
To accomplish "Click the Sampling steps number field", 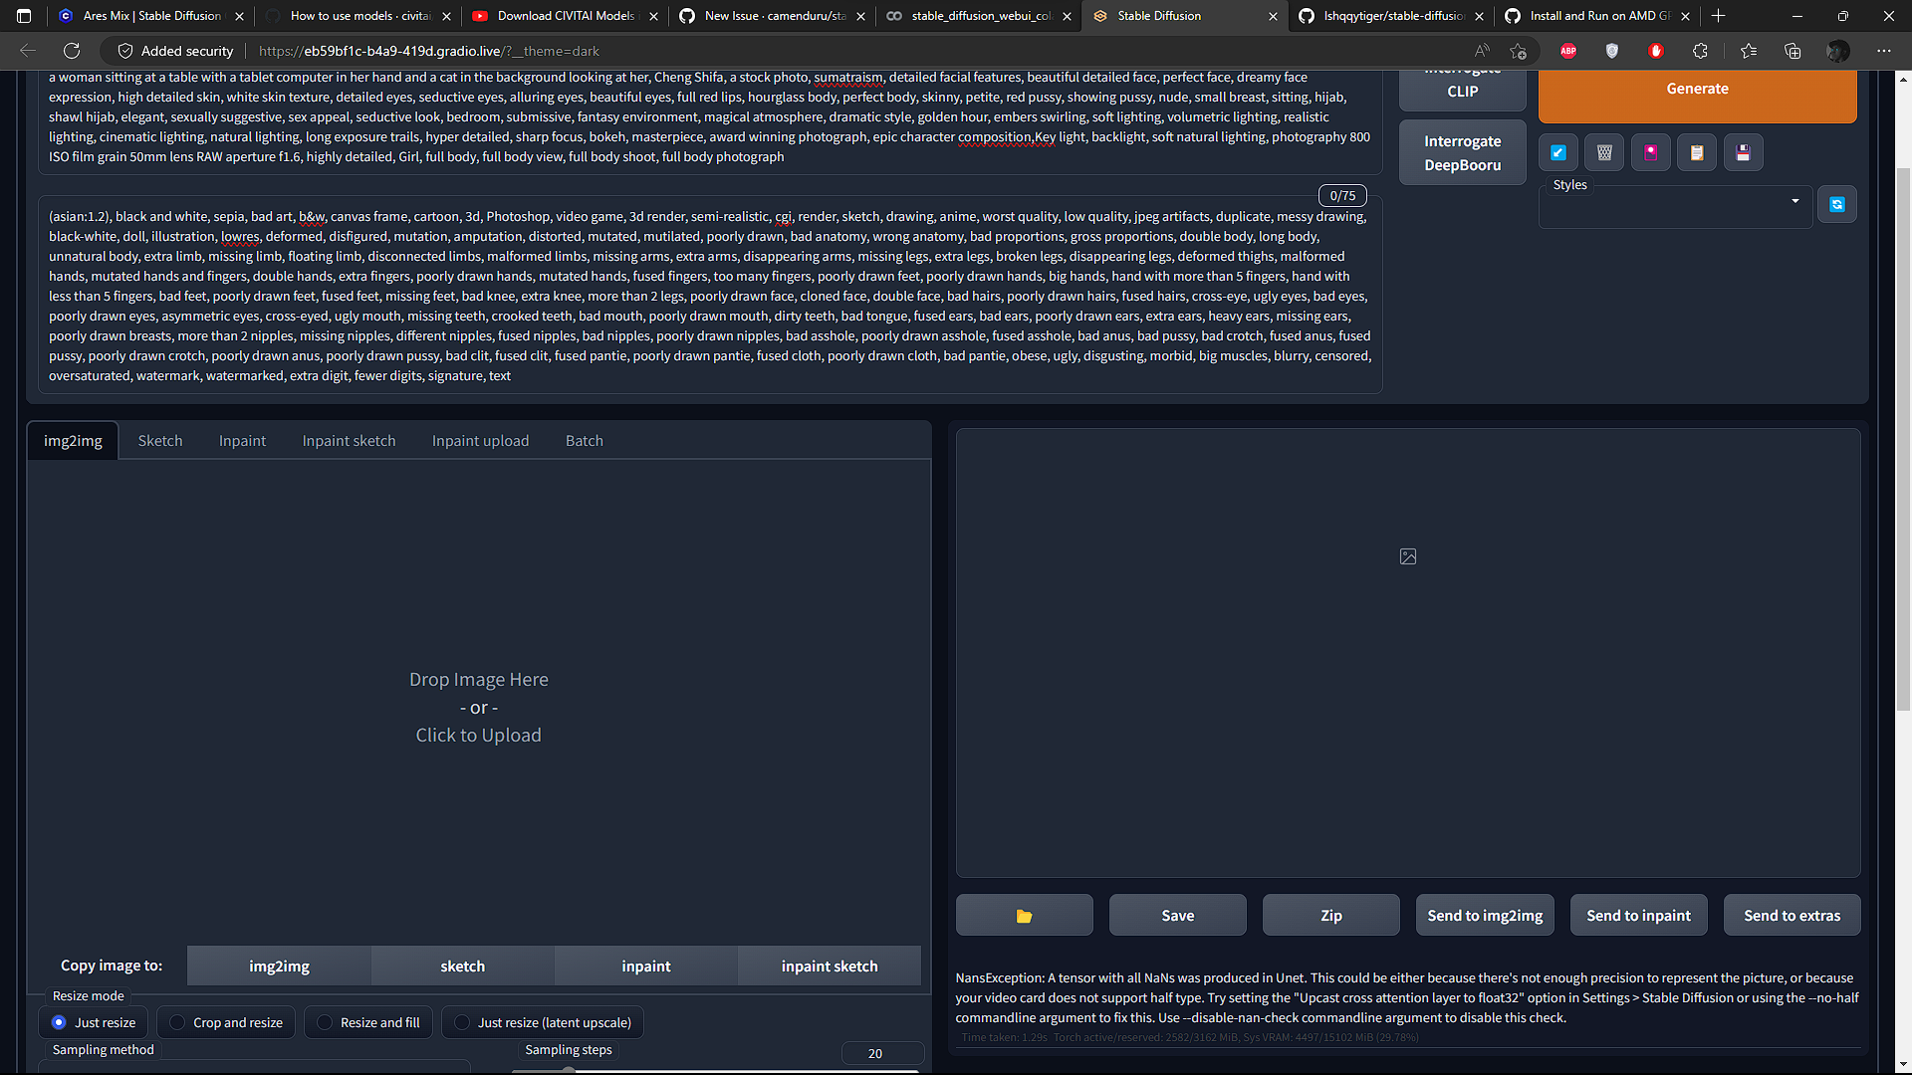I will click(880, 1053).
